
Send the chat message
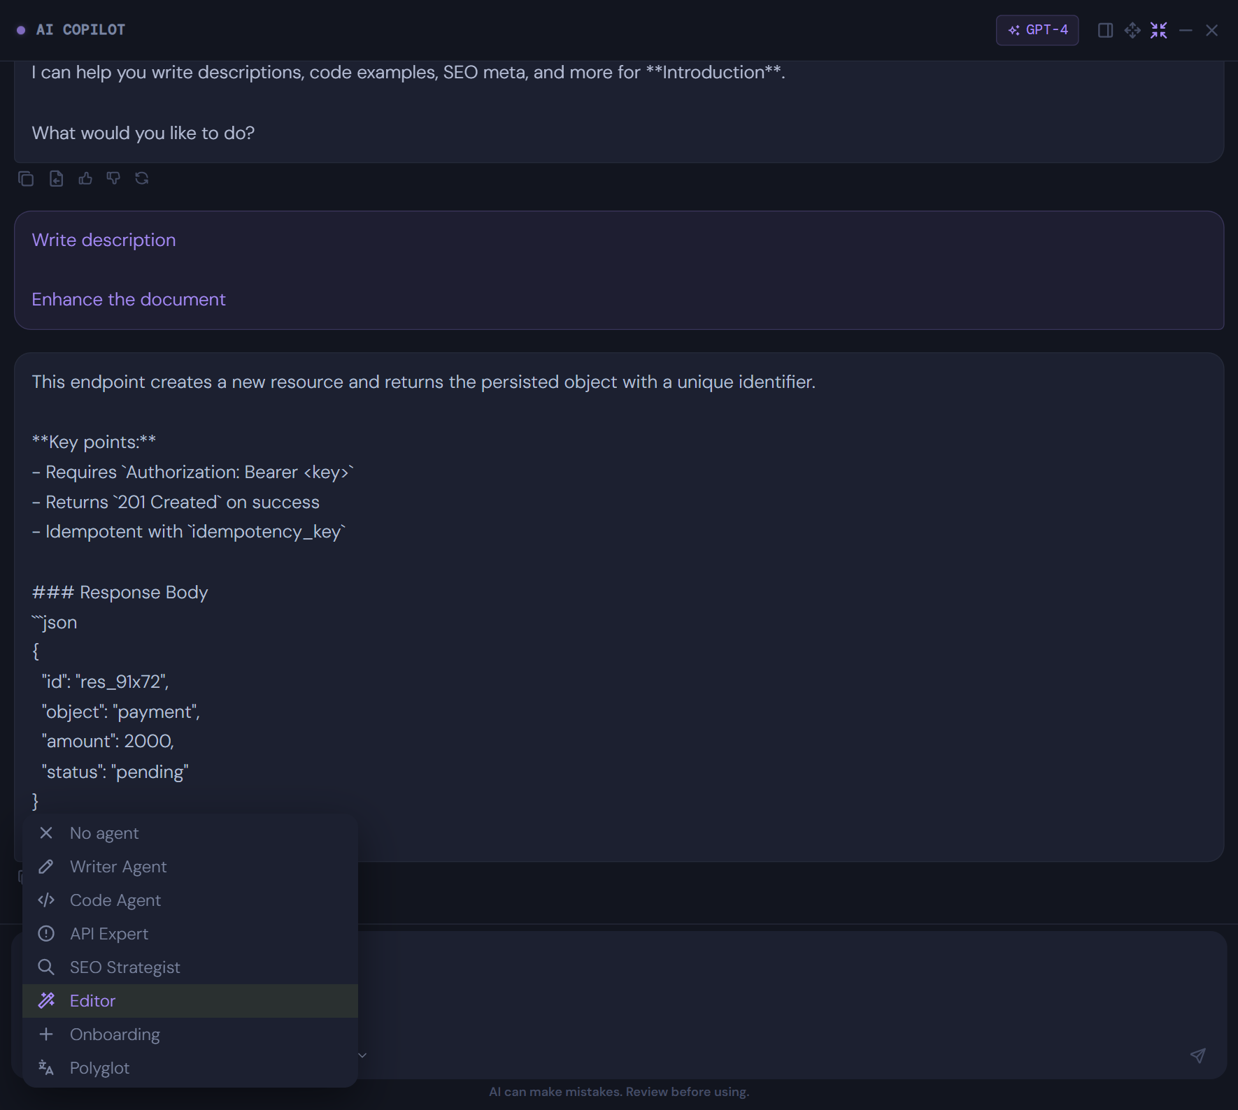point(1198,1055)
